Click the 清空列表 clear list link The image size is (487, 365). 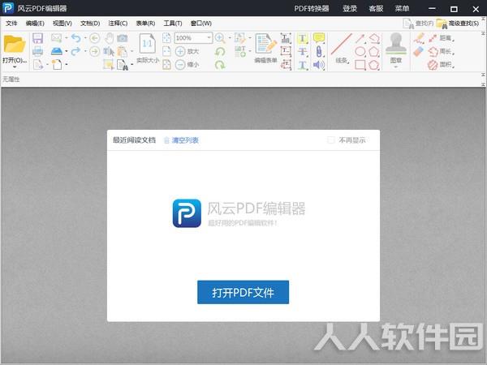(x=181, y=140)
